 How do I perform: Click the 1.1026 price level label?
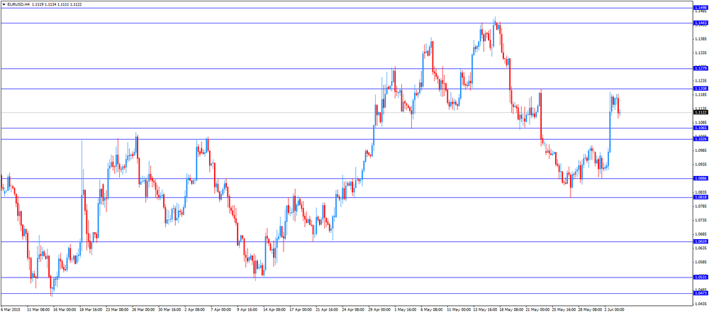pos(700,139)
